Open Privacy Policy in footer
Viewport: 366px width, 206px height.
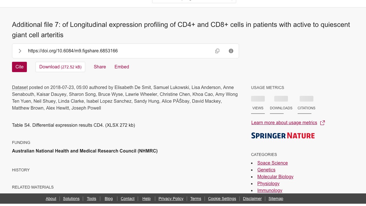coord(171,199)
